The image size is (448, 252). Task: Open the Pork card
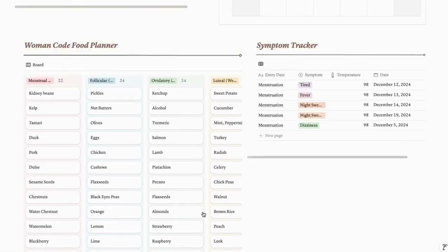pos(53,152)
